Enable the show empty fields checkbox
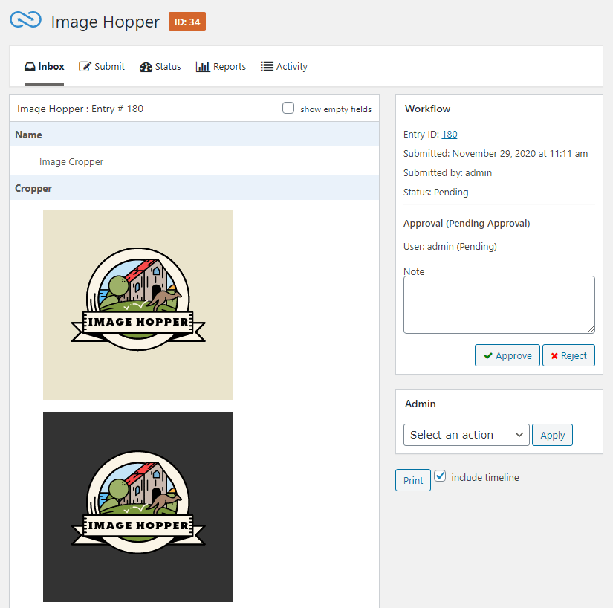 [288, 108]
